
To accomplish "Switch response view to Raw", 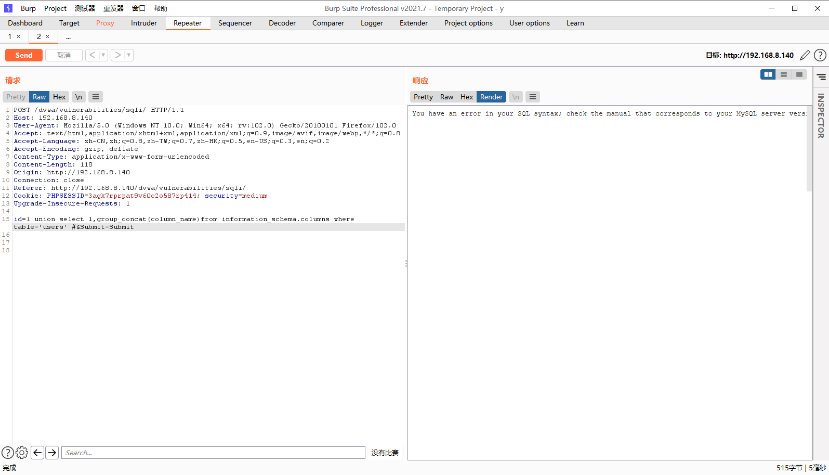I will coord(446,97).
